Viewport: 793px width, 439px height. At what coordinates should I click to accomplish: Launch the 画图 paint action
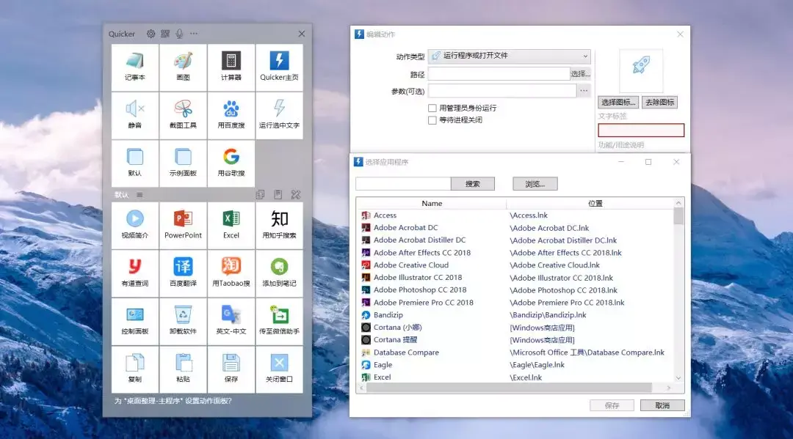coord(183,67)
